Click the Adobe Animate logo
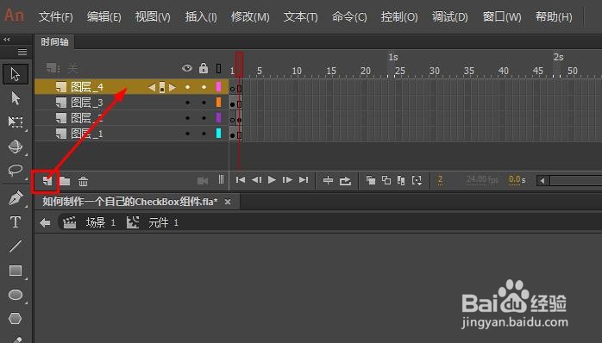This screenshot has height=343, width=602. tap(14, 16)
